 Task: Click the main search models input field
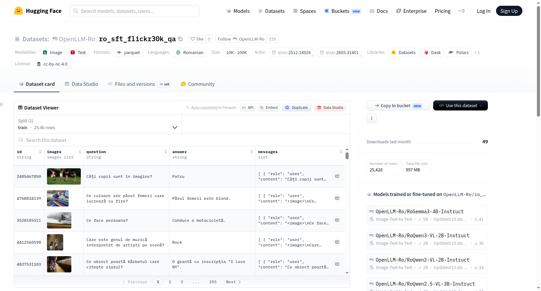coord(135,11)
